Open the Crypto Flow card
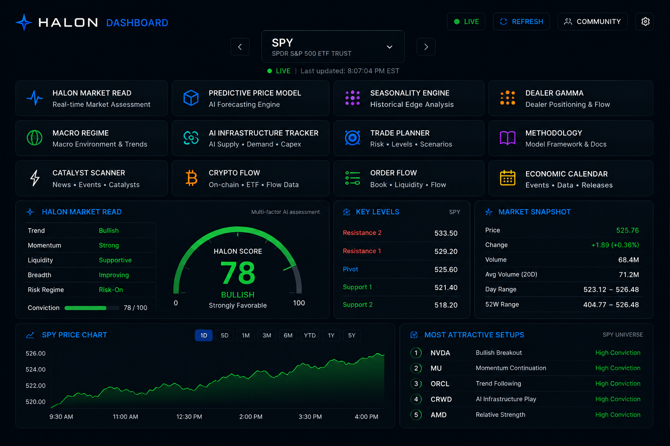670x446 pixels. tap(250, 178)
